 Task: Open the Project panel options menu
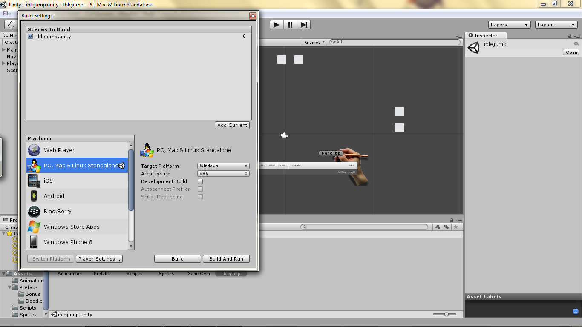coord(458,221)
